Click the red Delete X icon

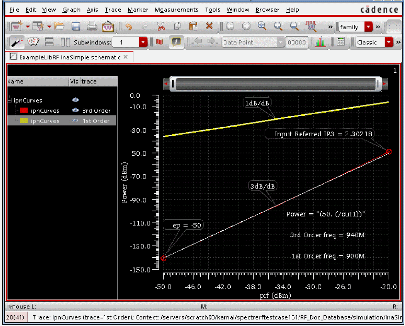[x=209, y=26]
